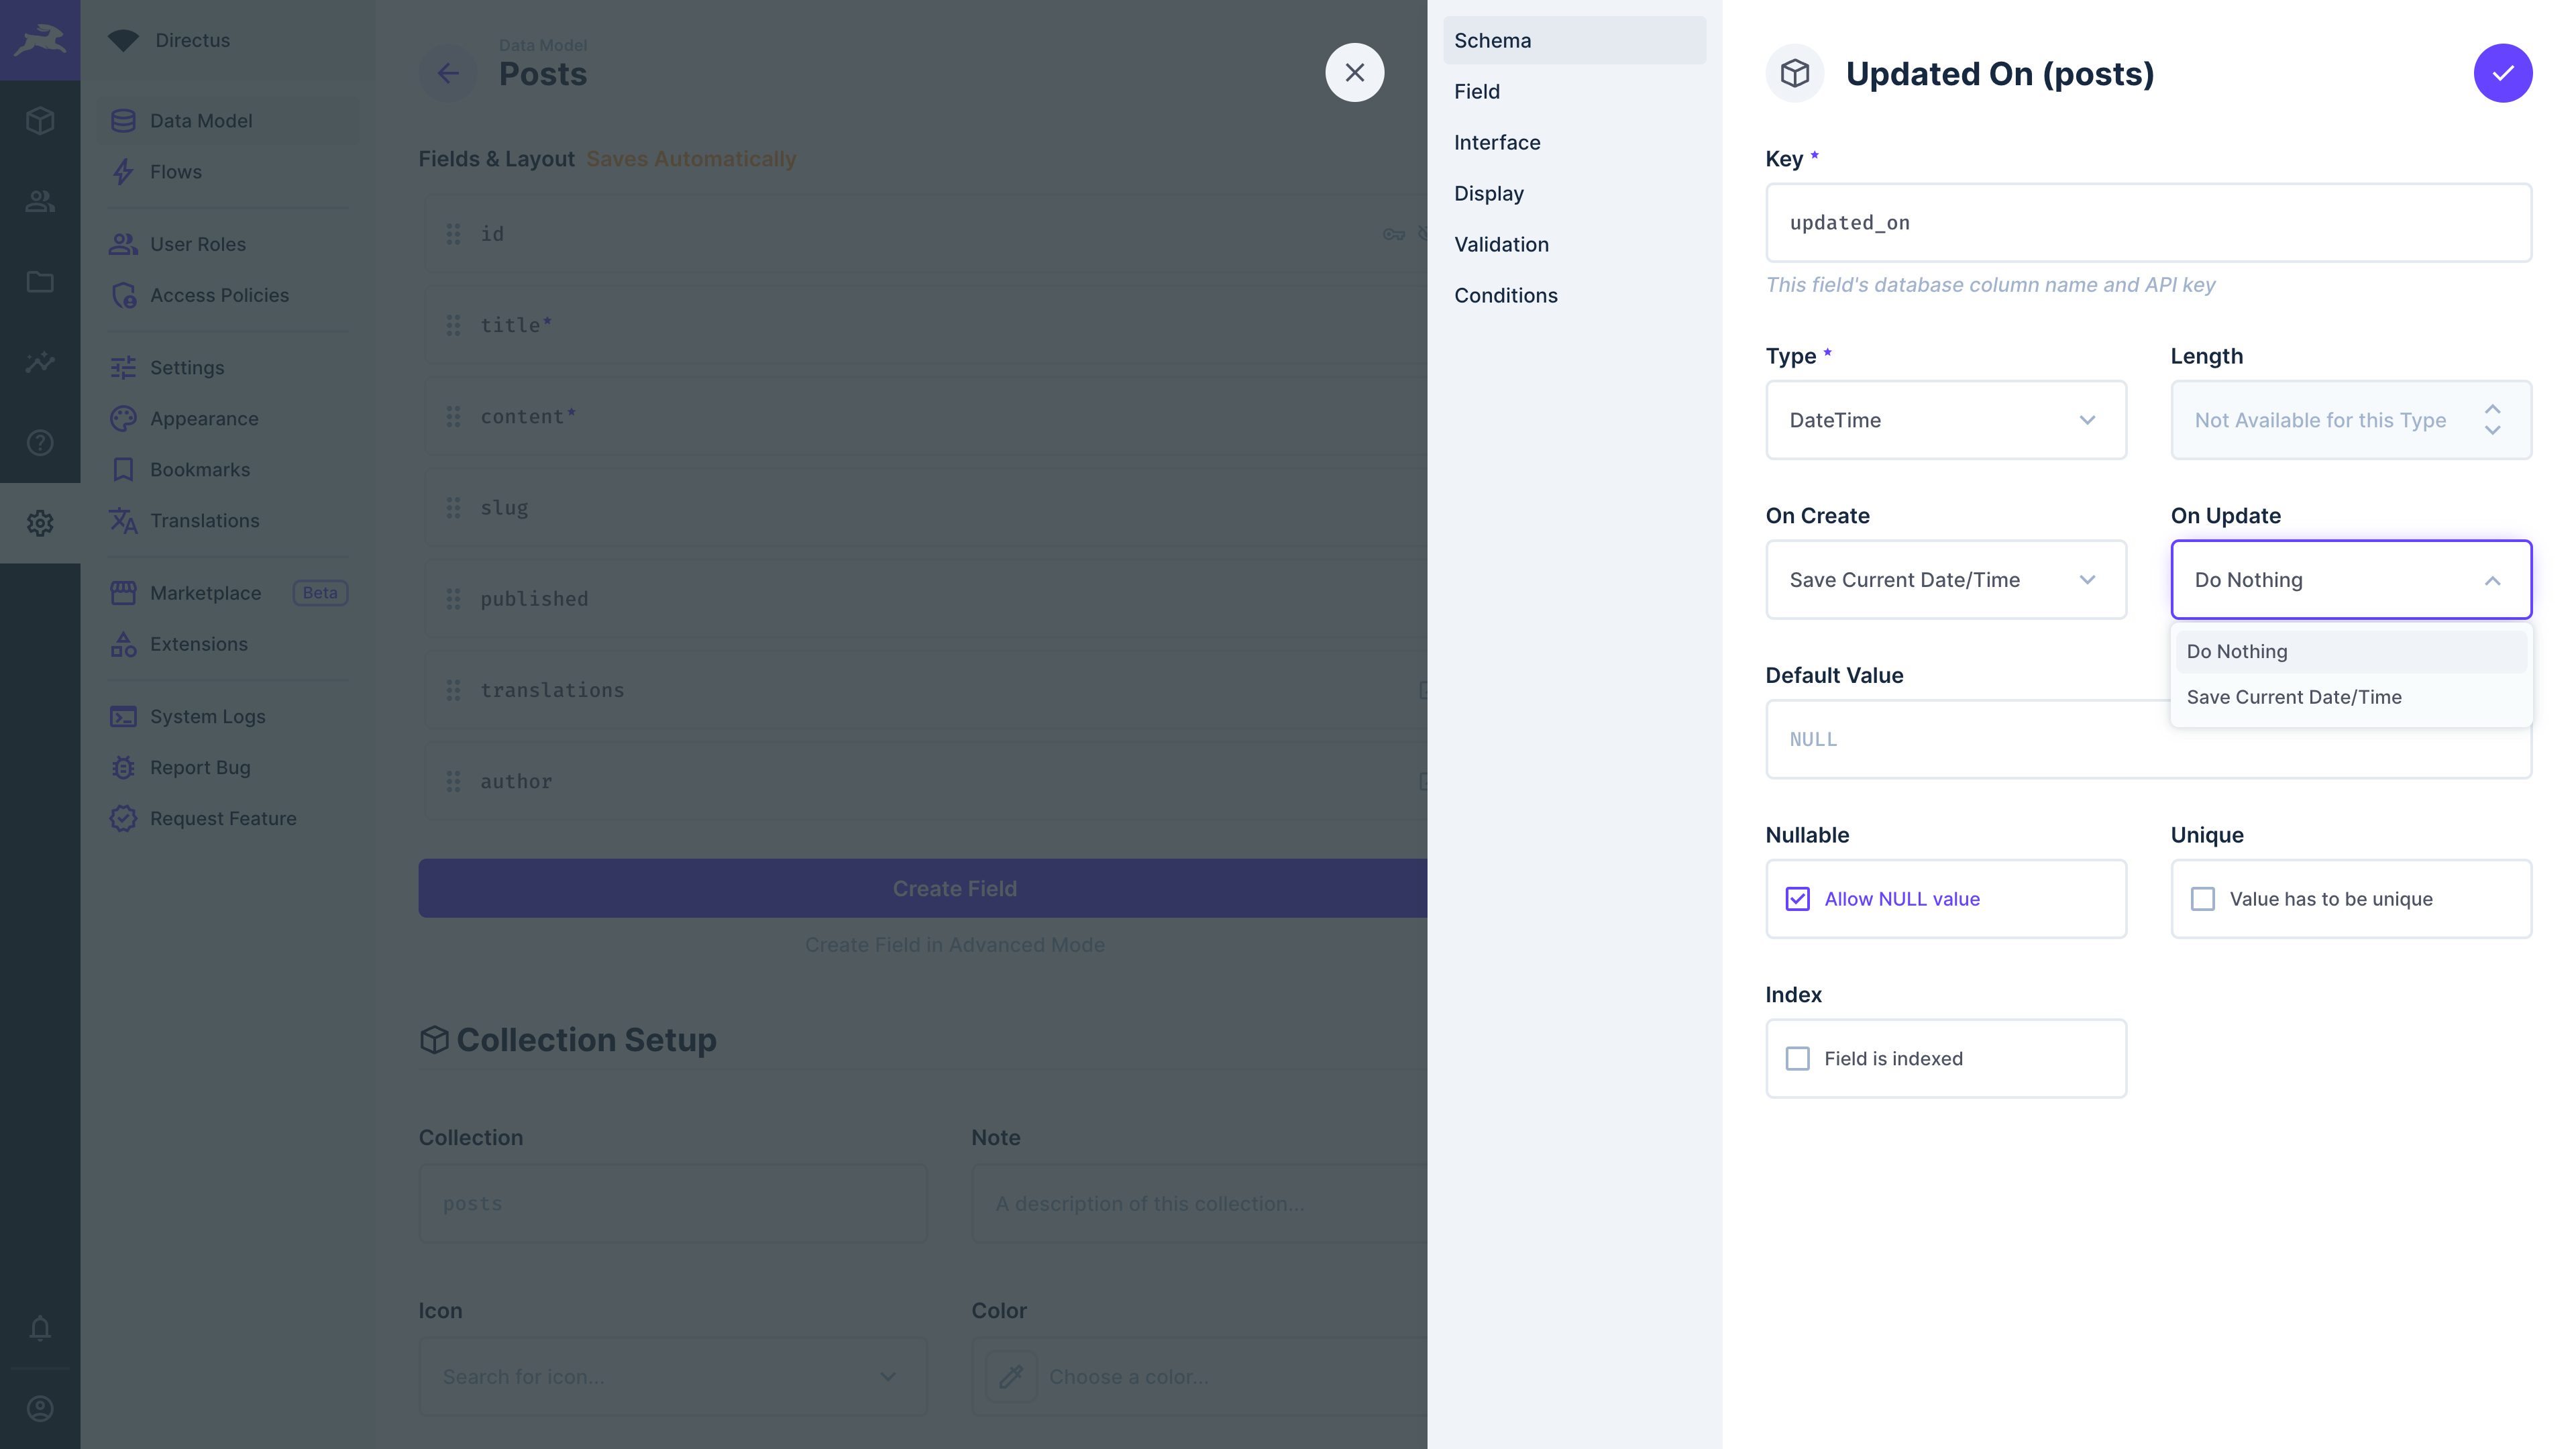2576x1449 pixels.
Task: Open the Insights module from the module bar
Action: click(x=40, y=362)
